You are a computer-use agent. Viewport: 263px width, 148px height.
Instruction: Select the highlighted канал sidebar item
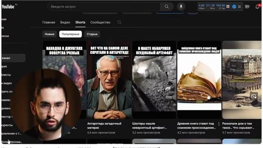click(x=14, y=58)
